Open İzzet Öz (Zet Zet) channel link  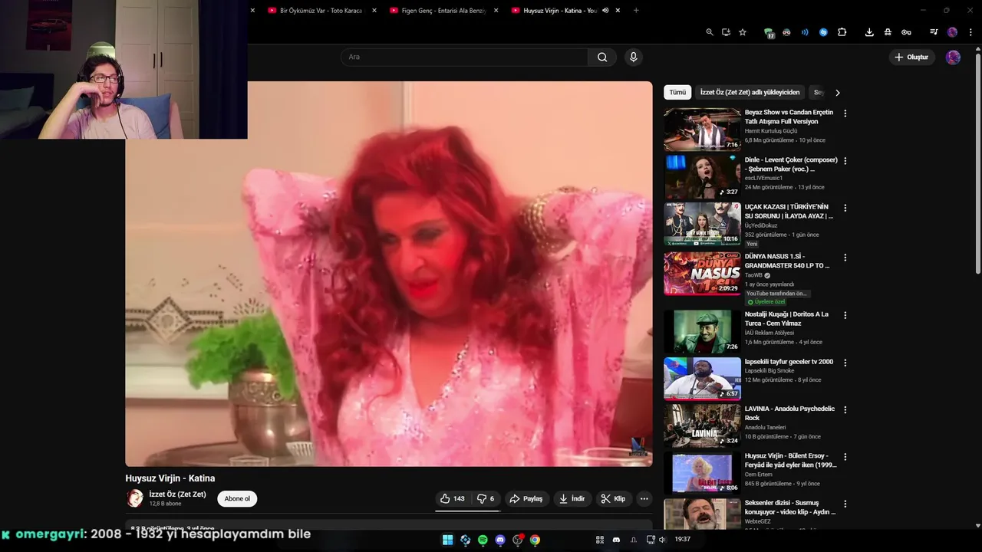177,495
